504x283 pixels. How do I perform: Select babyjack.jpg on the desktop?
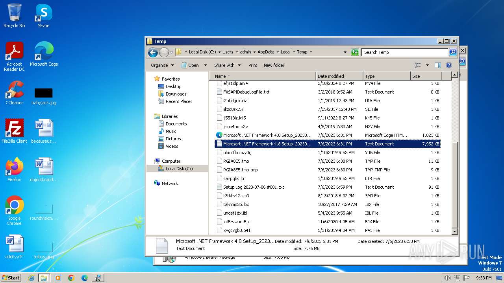[44, 96]
